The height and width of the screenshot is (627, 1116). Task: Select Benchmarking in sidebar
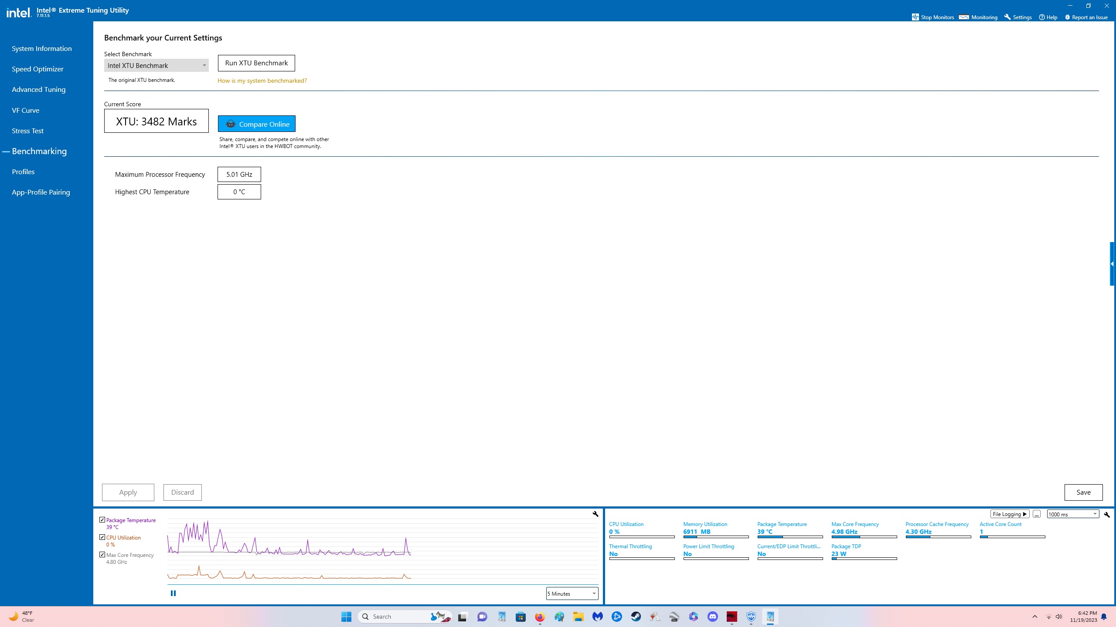[x=39, y=151]
